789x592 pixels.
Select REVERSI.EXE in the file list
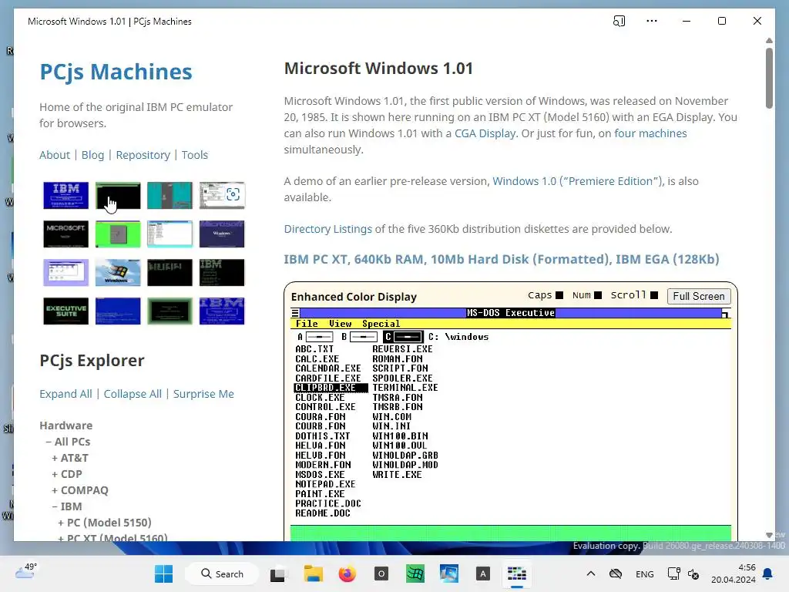tap(402, 349)
